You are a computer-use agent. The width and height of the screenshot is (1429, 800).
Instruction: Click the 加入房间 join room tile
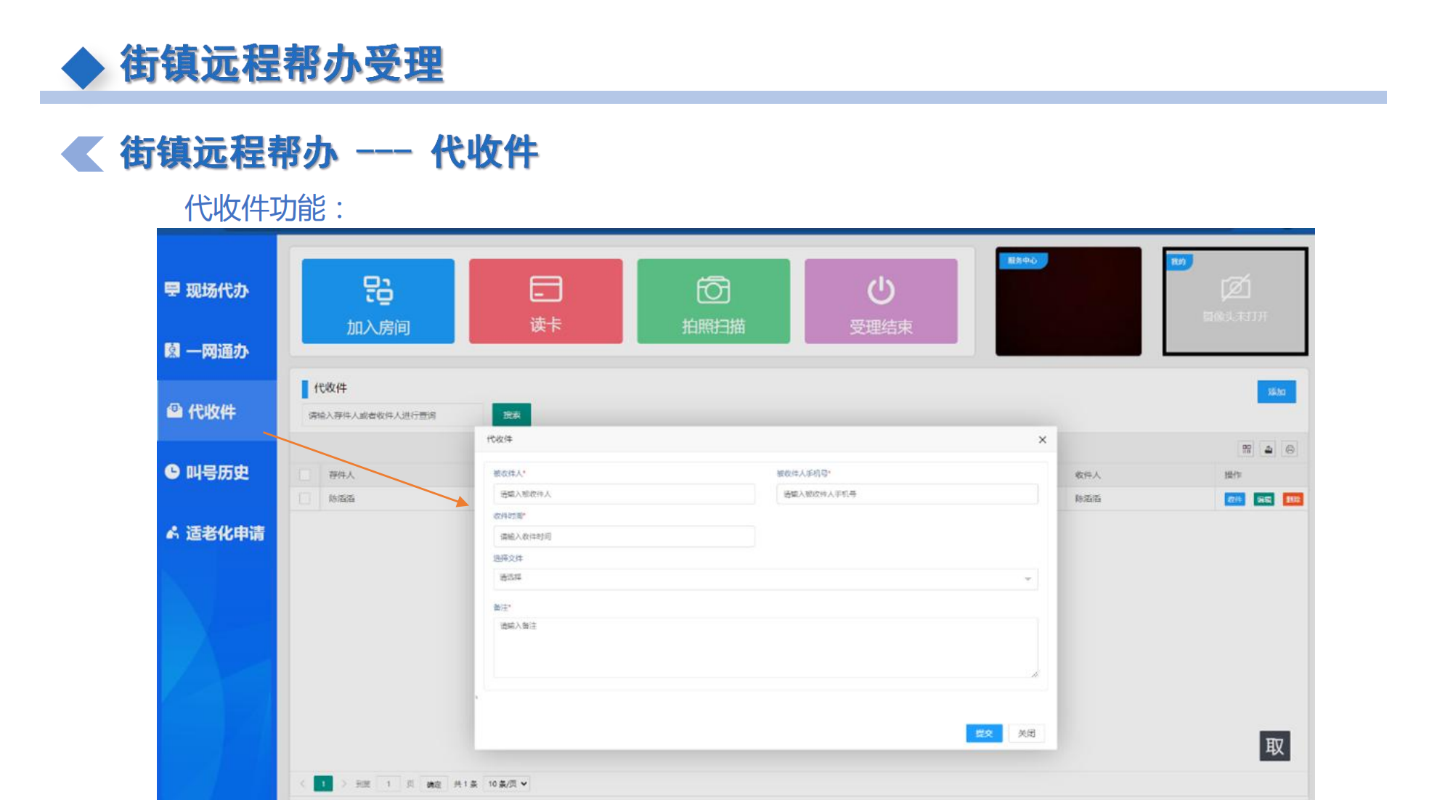click(378, 301)
